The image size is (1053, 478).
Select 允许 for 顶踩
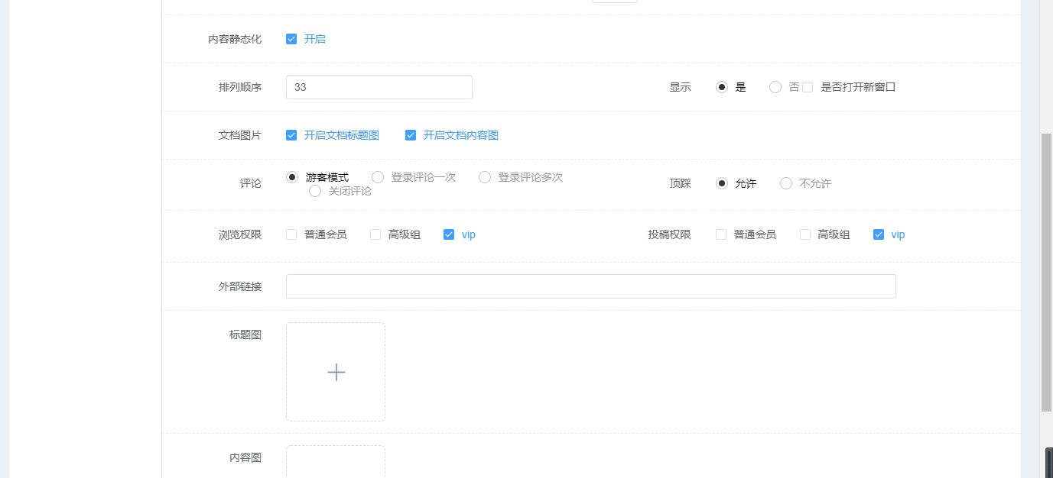tap(722, 183)
